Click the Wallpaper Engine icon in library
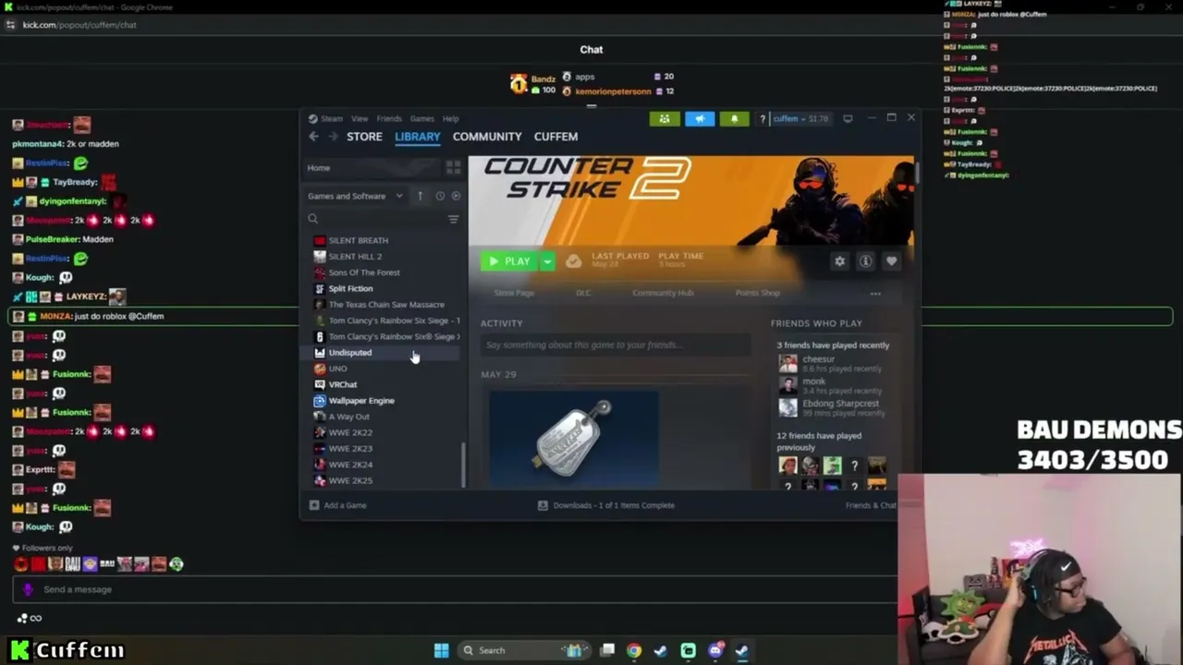 pyautogui.click(x=320, y=401)
